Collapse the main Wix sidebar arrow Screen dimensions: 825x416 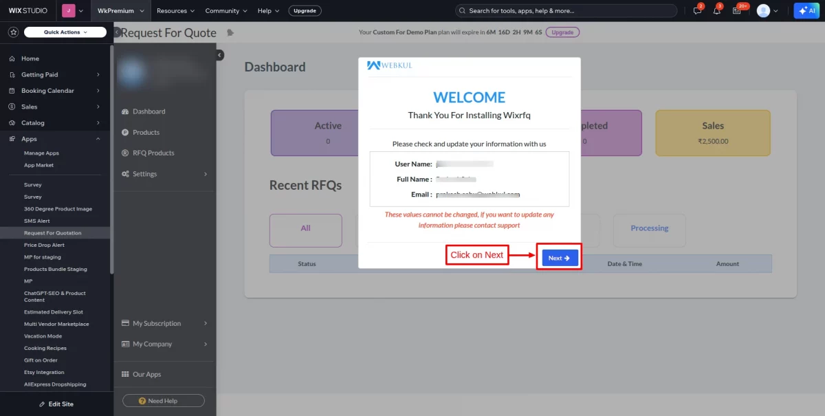tap(117, 32)
